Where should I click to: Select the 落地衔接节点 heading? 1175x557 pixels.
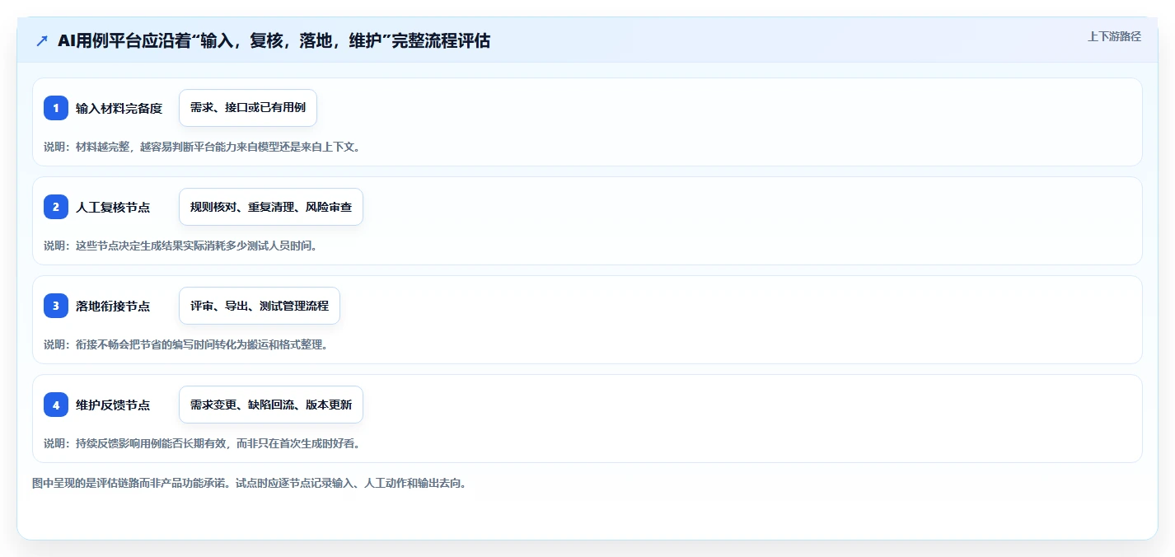click(x=113, y=306)
